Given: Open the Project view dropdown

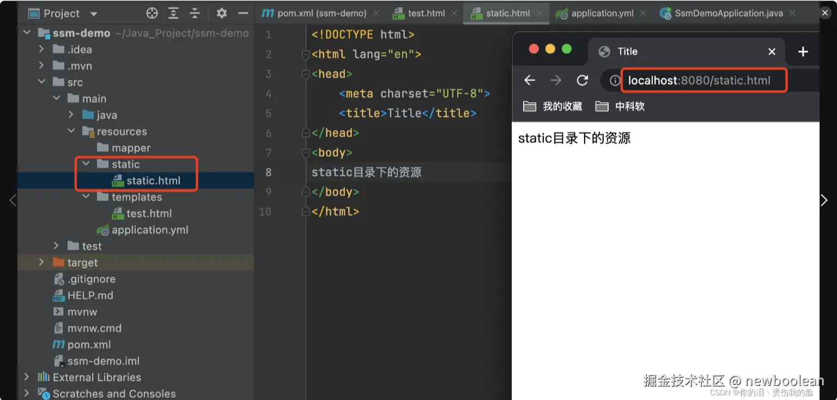Looking at the screenshot, I should 93,14.
